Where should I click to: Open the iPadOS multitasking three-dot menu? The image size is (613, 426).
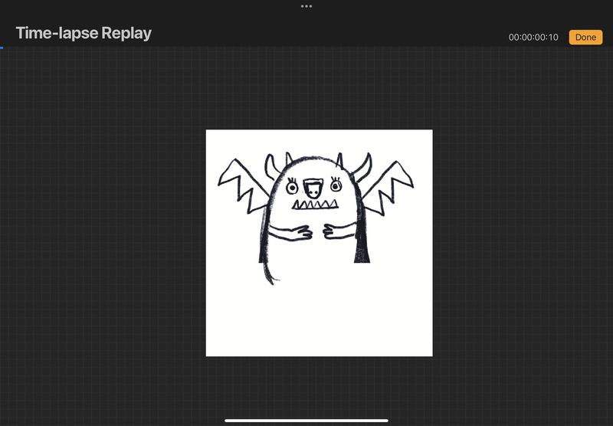click(x=306, y=5)
